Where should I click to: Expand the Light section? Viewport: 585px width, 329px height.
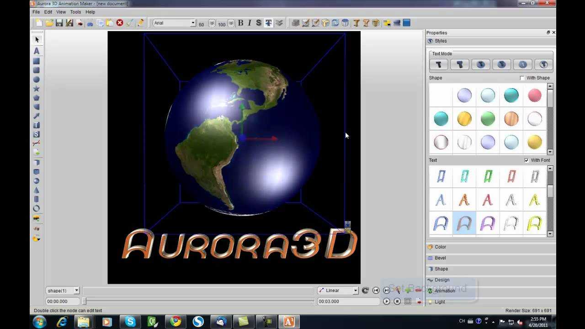(491, 302)
